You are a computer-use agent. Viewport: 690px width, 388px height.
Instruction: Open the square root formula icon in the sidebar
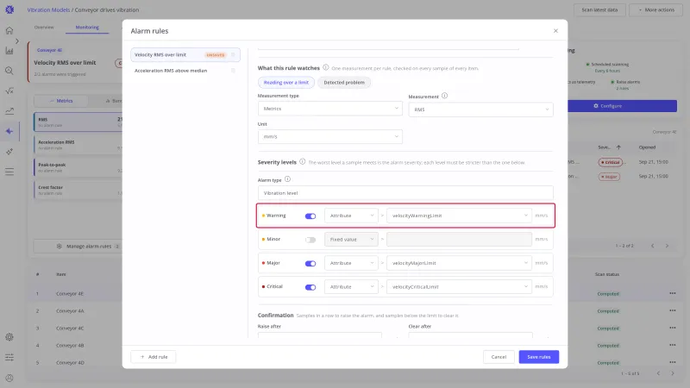click(9, 91)
